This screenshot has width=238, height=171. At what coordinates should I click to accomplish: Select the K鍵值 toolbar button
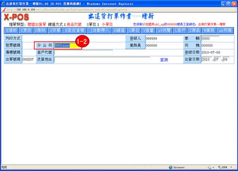tap(119, 30)
